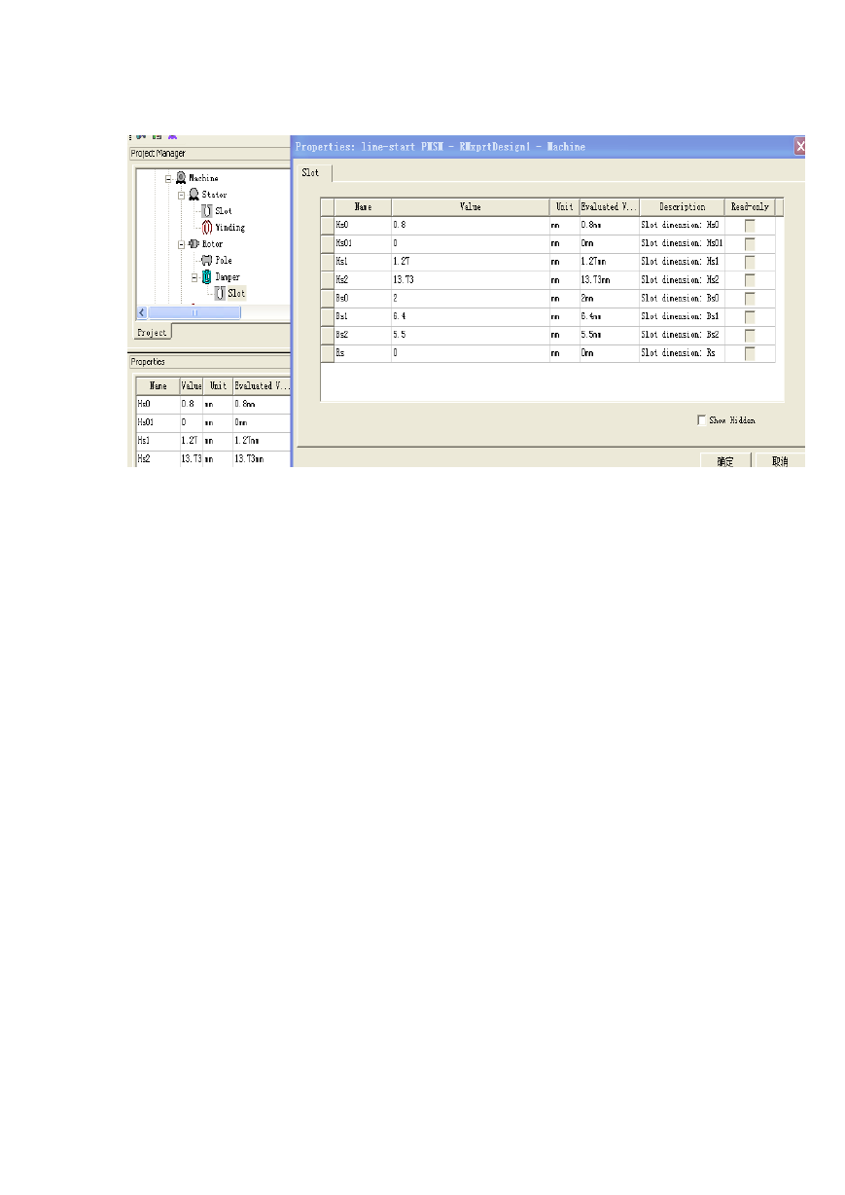Click the red Winding coil icon

207,228
